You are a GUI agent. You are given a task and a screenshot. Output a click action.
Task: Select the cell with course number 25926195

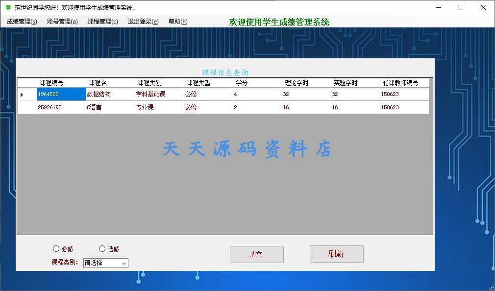[62, 107]
